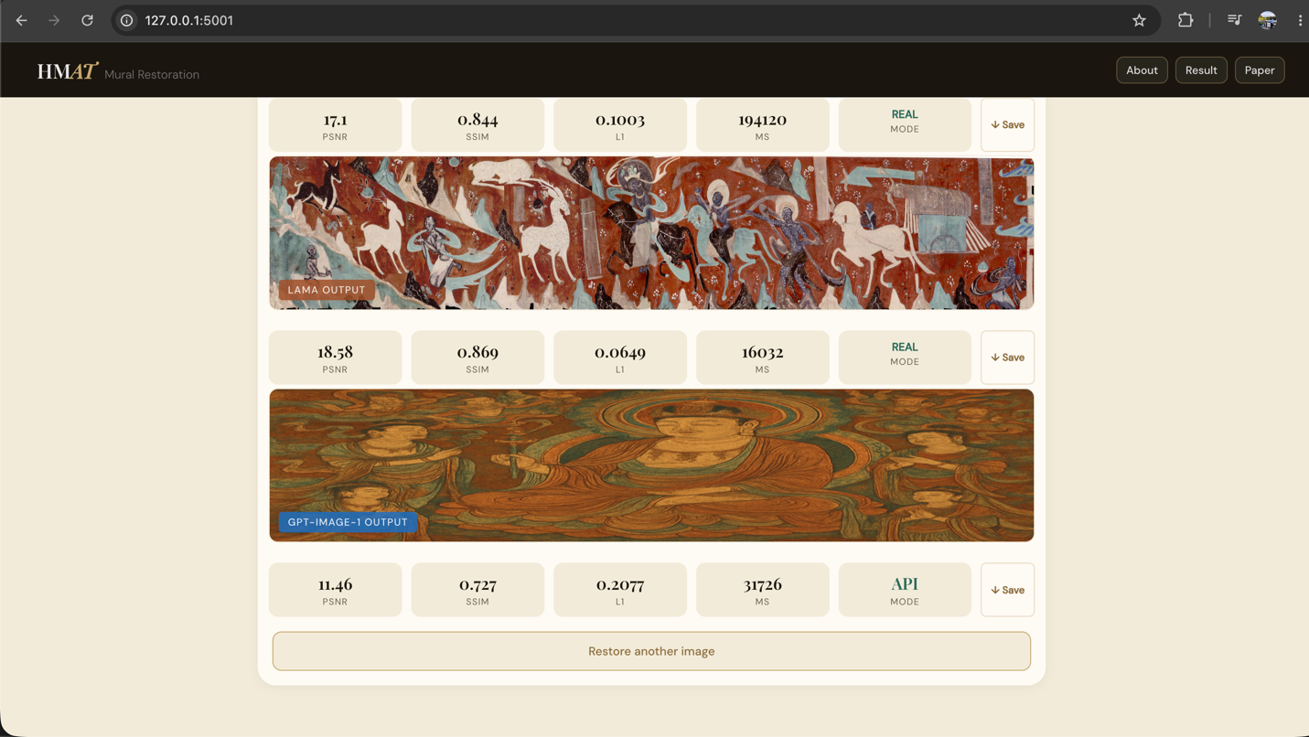Select the SSIM value 0.869
1309x737 pixels.
pos(477,352)
